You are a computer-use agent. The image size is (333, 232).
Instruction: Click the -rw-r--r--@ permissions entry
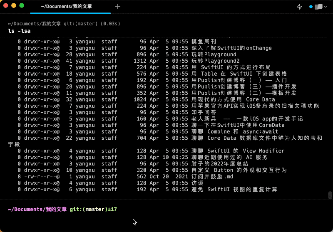(42, 177)
